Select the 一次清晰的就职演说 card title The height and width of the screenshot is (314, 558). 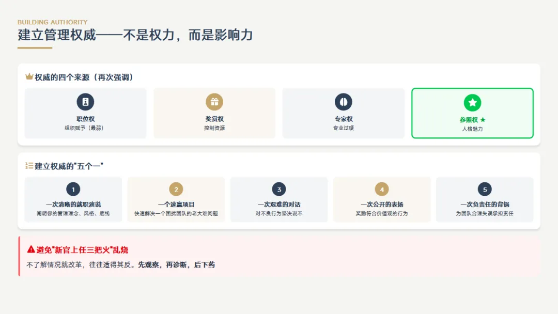[73, 205]
